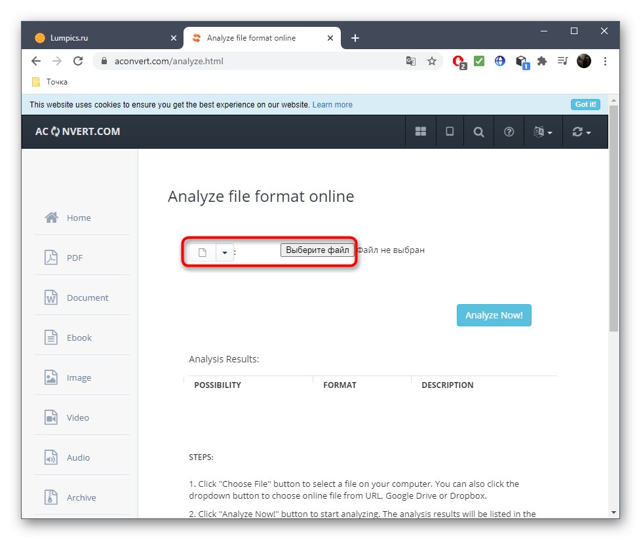
Task: Click the Файл не выбран status text
Action: [391, 250]
